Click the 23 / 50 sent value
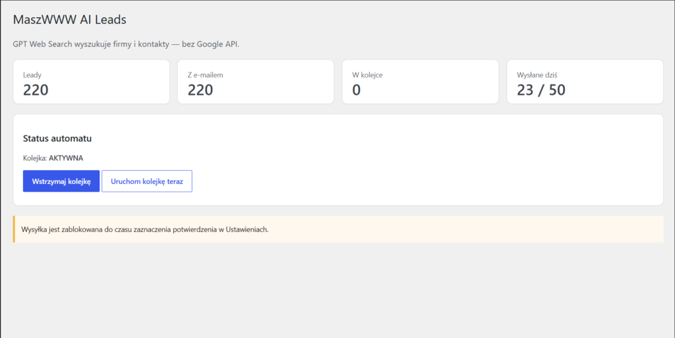The image size is (675, 338). (541, 90)
